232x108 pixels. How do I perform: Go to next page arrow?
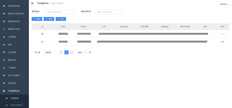point(72,52)
